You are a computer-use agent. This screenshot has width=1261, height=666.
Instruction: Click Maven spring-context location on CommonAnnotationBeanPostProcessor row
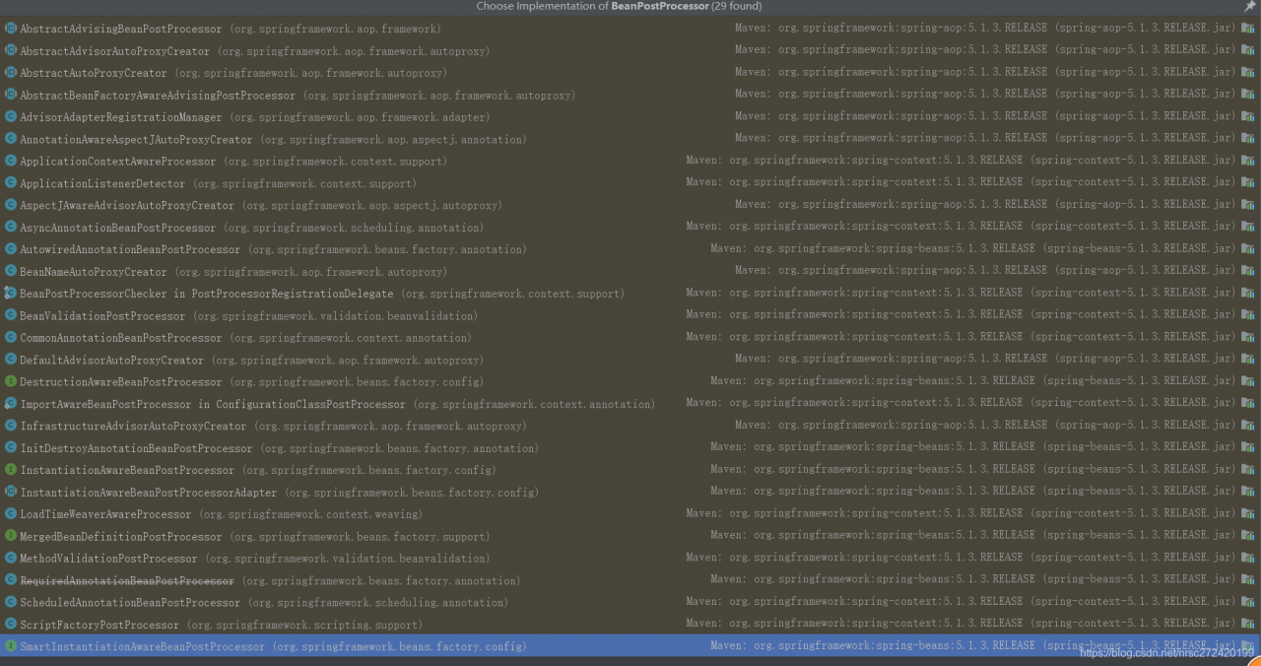coord(962,336)
